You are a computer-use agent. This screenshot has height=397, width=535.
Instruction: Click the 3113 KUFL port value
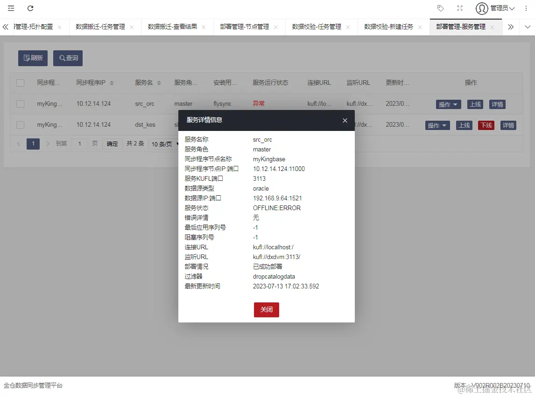pyautogui.click(x=259, y=179)
